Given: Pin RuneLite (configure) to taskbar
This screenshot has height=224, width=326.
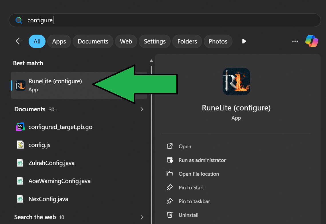Looking at the screenshot, I should point(194,201).
